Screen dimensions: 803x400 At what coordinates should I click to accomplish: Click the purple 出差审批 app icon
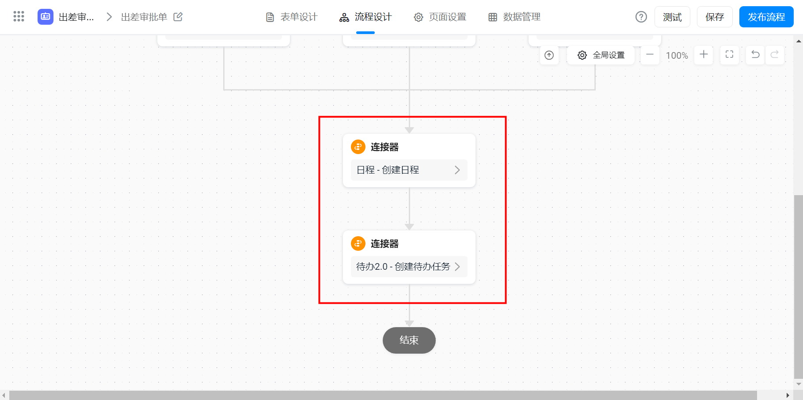pos(46,17)
